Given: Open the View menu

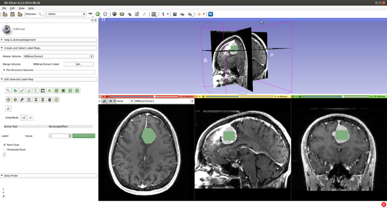Looking at the screenshot, I should pyautogui.click(x=21, y=8).
